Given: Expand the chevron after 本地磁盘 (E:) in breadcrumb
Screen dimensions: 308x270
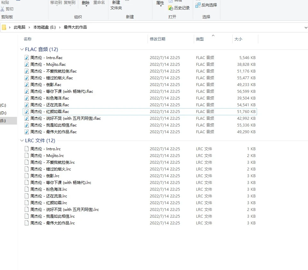Looking at the screenshot, I should [x=60, y=27].
